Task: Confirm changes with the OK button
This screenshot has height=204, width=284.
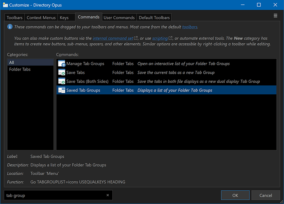Action: (x=235, y=195)
